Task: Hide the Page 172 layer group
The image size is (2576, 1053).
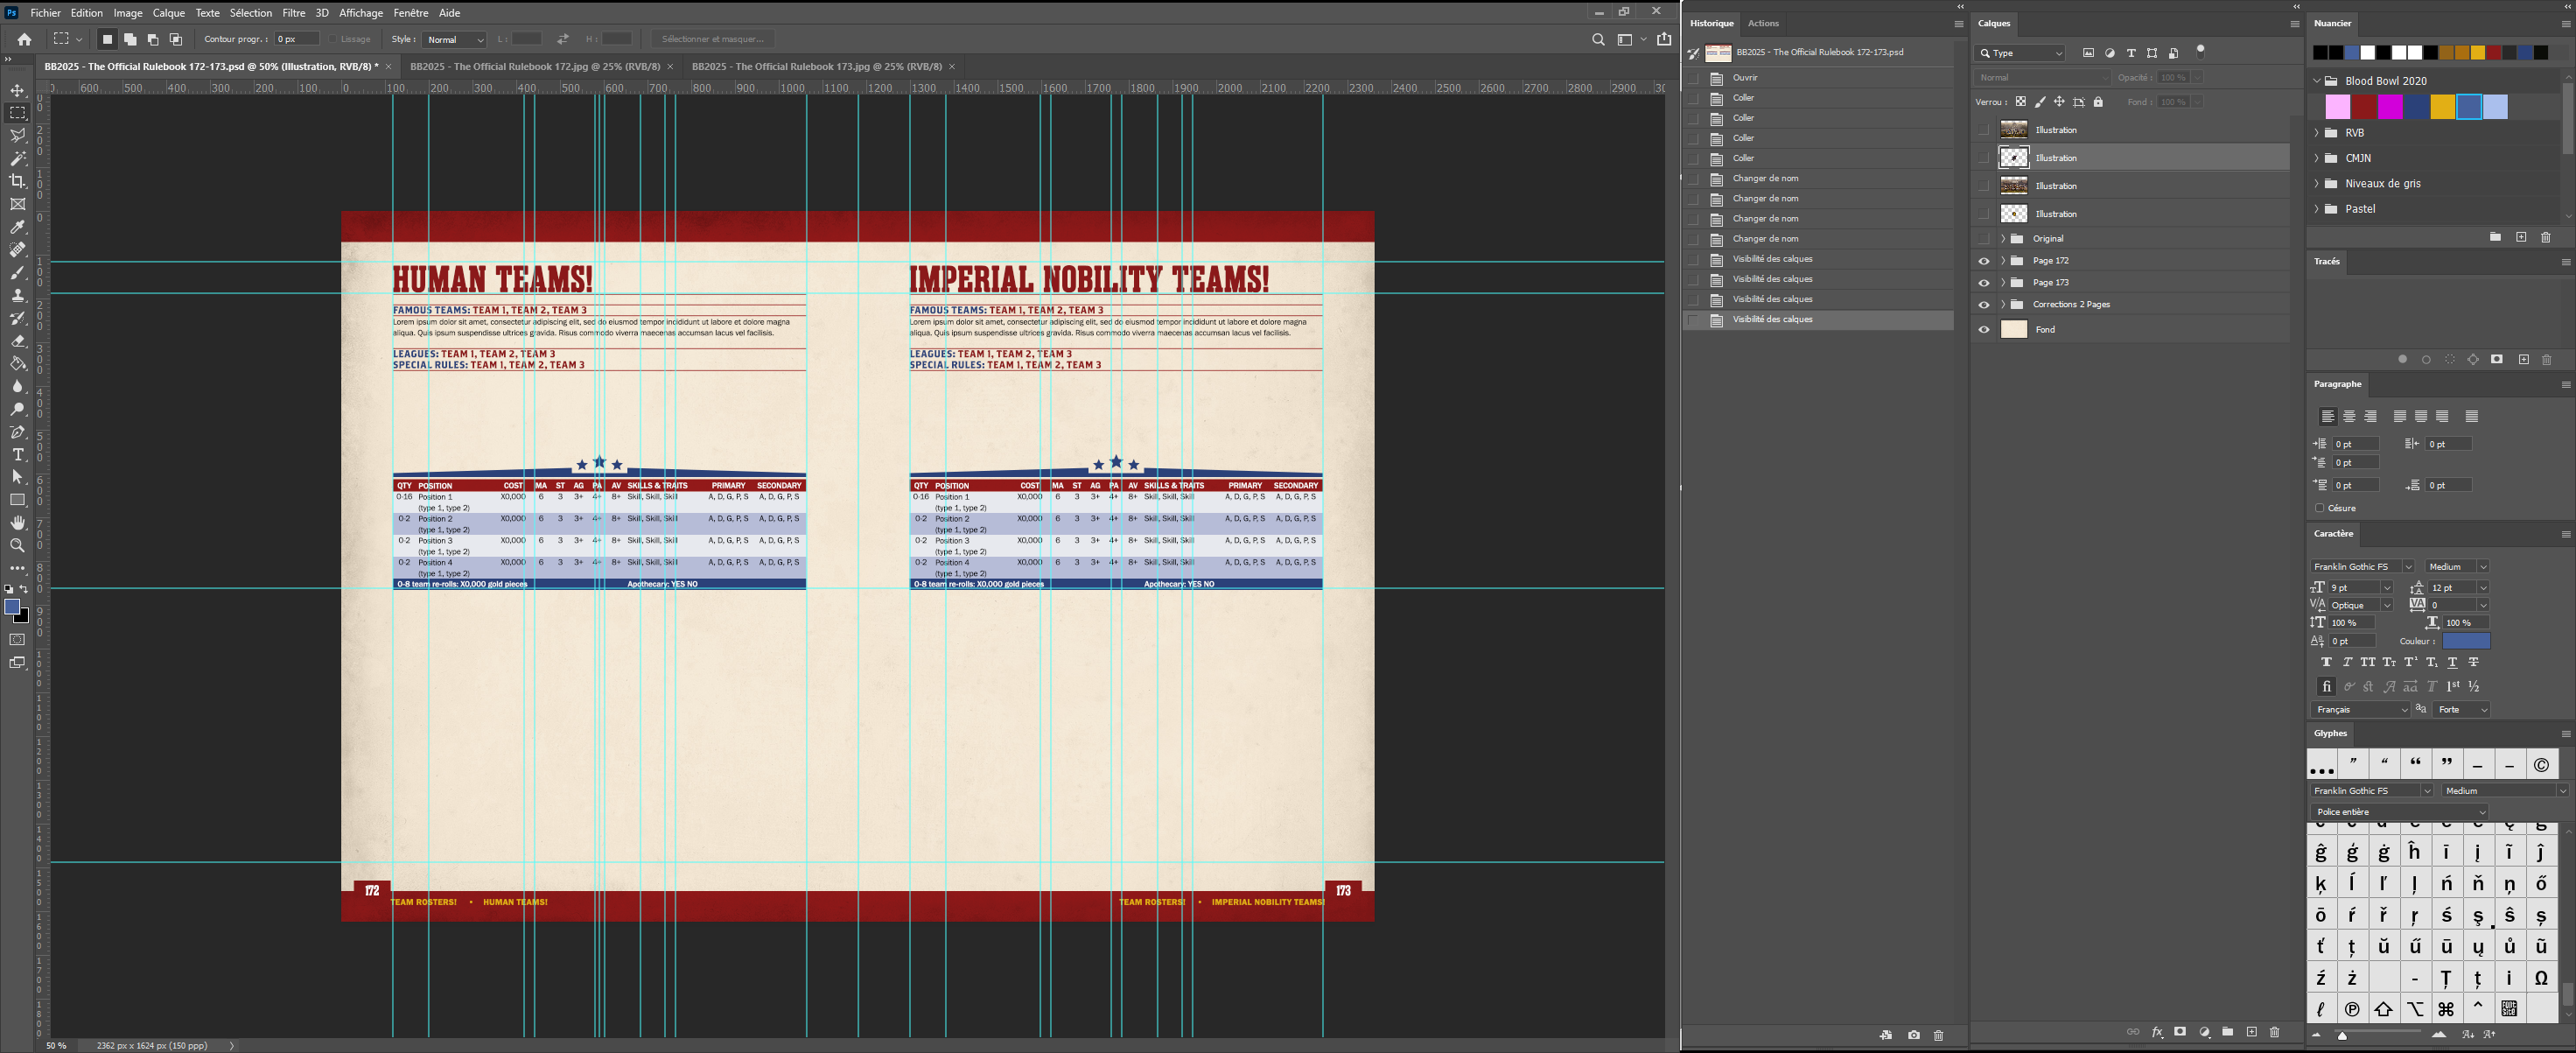Action: [x=1984, y=261]
